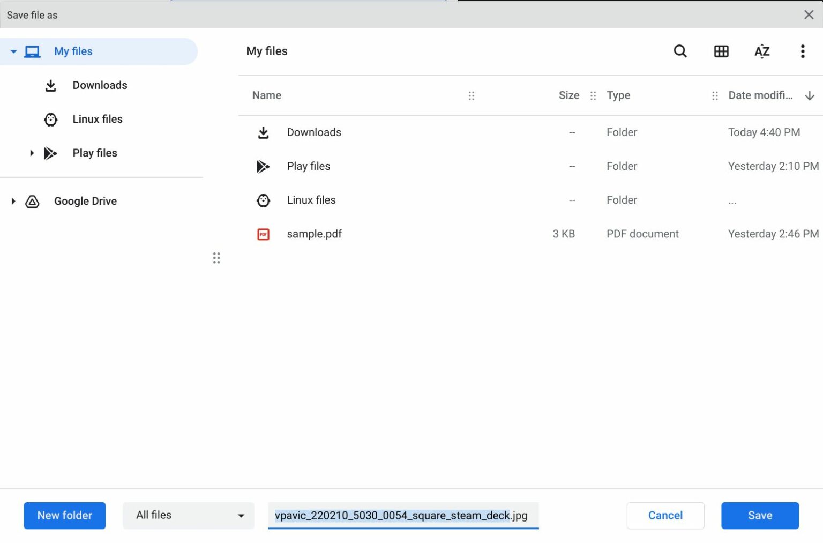Sort files by the Size column
This screenshot has height=543, width=823.
(x=568, y=95)
